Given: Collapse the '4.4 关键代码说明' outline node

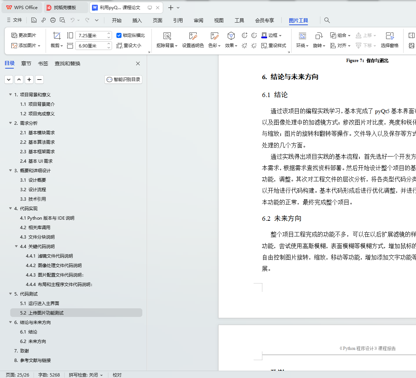Looking at the screenshot, I should [16, 246].
